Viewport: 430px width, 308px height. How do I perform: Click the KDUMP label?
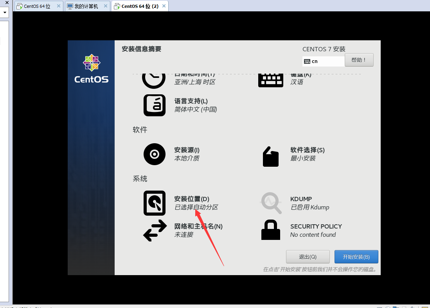click(301, 199)
